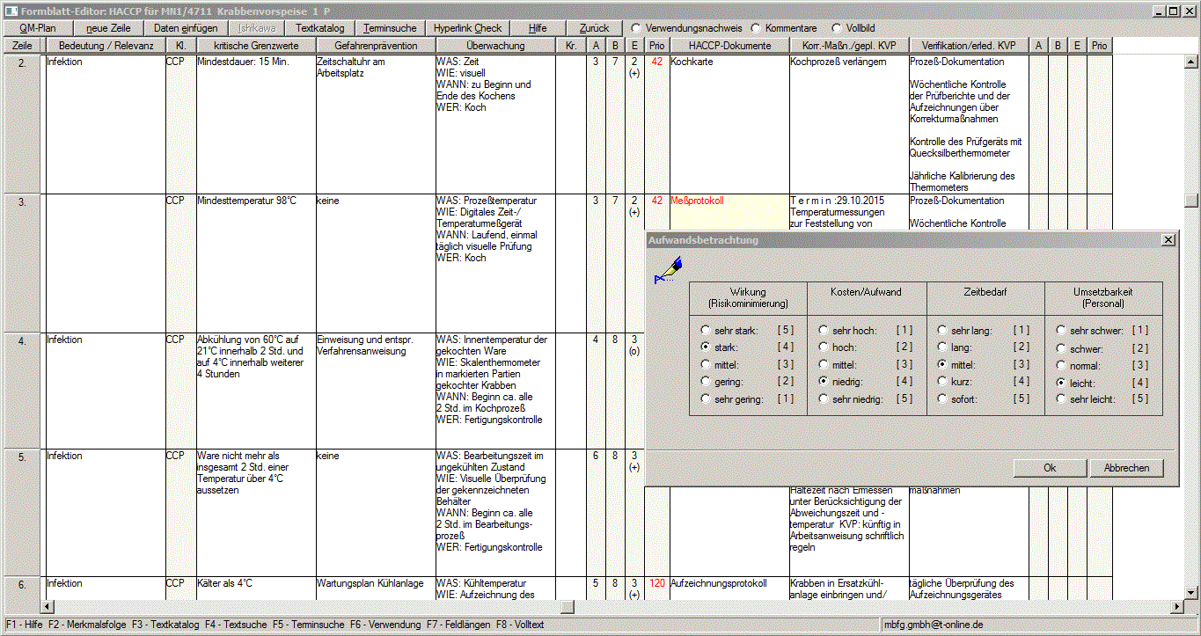Click the pen icon in Aufwandsbetrachtung dialog
This screenshot has height=636, width=1201.
click(x=668, y=271)
